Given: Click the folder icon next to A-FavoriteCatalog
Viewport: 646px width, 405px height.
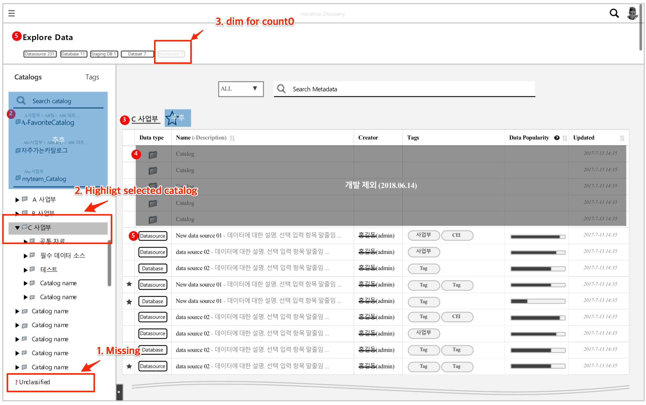Looking at the screenshot, I should [18, 122].
